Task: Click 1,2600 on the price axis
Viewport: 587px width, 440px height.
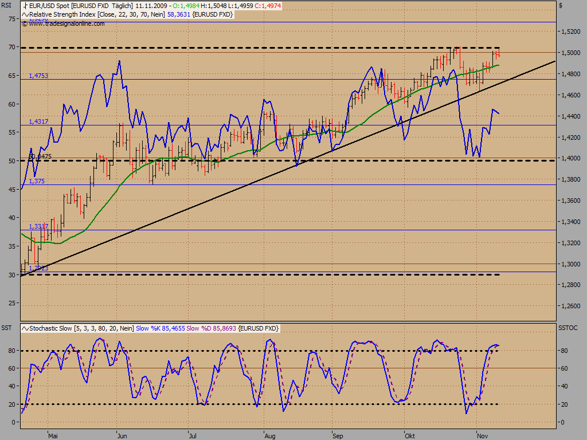Action: point(571,306)
